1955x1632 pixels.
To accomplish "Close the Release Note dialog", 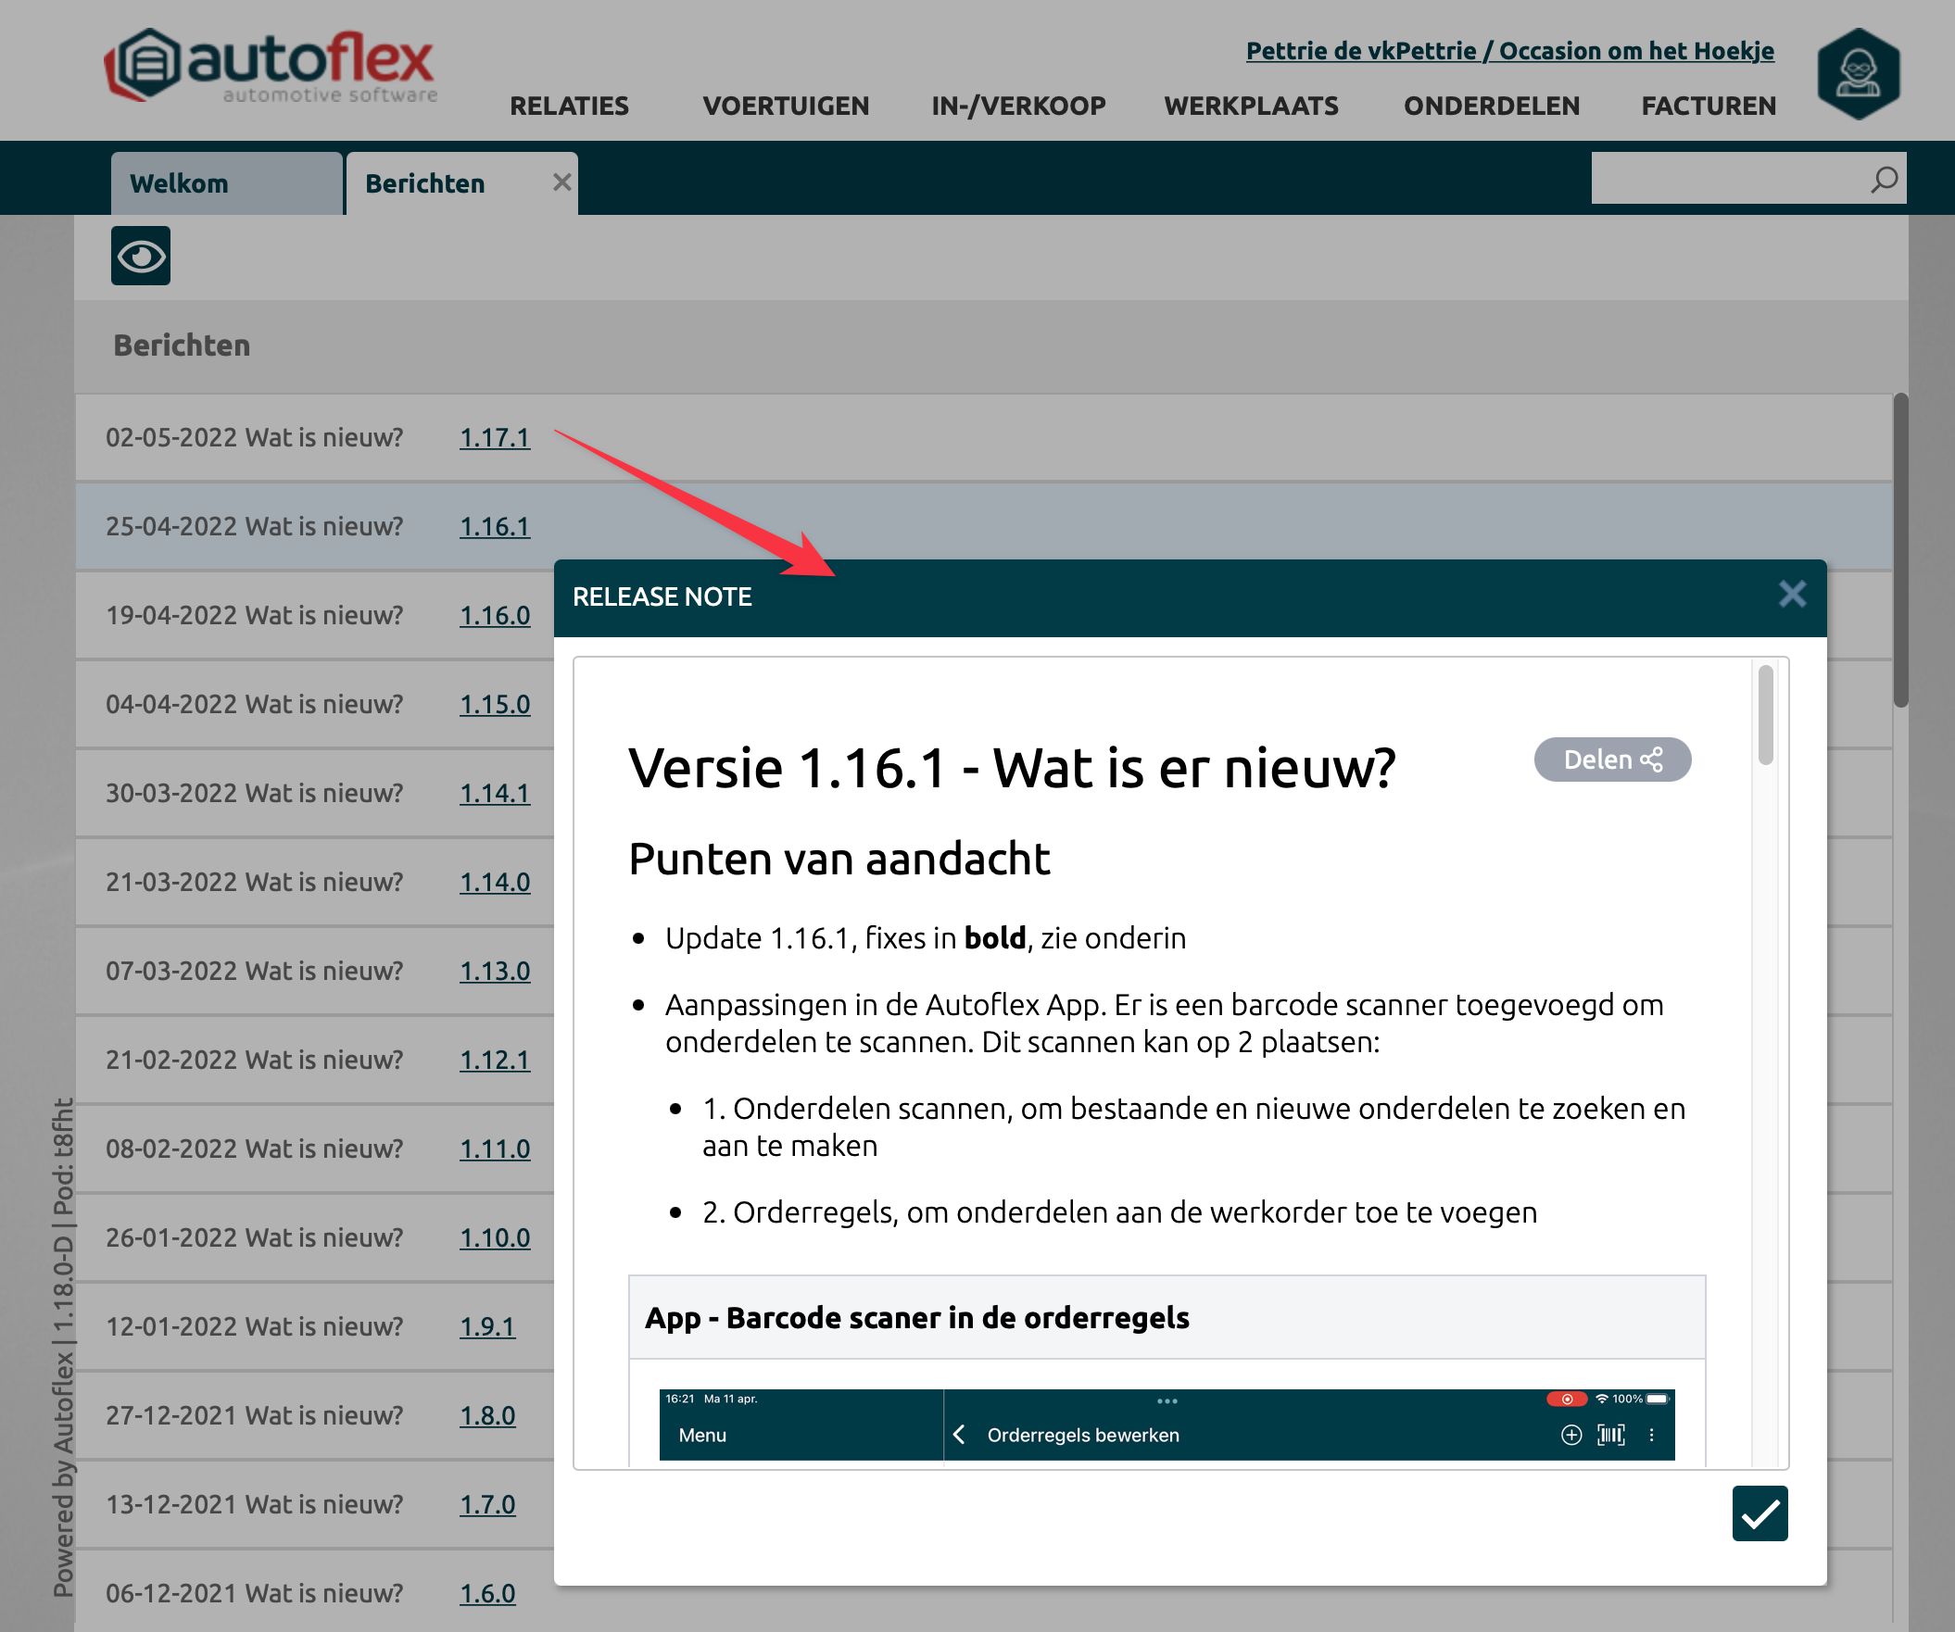I will pyautogui.click(x=1791, y=595).
